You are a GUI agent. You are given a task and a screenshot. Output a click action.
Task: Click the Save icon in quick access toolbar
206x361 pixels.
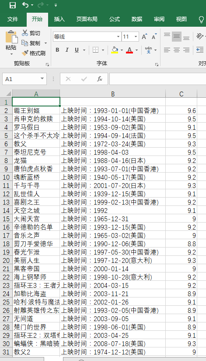12,5
